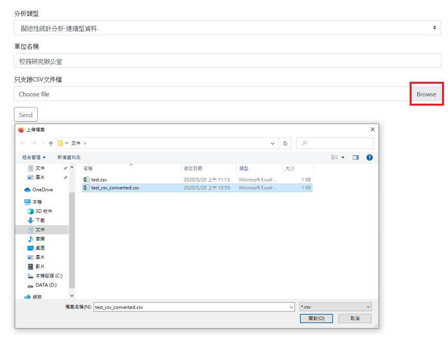Close the 上傳檔案 dialog
Screen dimensions: 448x344
pos(372,130)
